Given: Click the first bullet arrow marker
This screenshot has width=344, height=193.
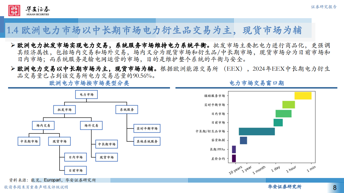Looking at the screenshot, I should [x=13, y=45].
